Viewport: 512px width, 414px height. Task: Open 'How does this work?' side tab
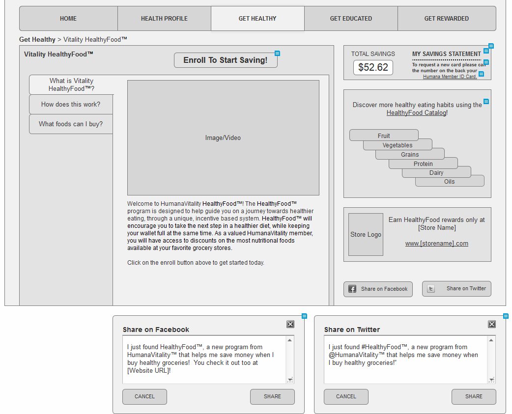tap(71, 105)
